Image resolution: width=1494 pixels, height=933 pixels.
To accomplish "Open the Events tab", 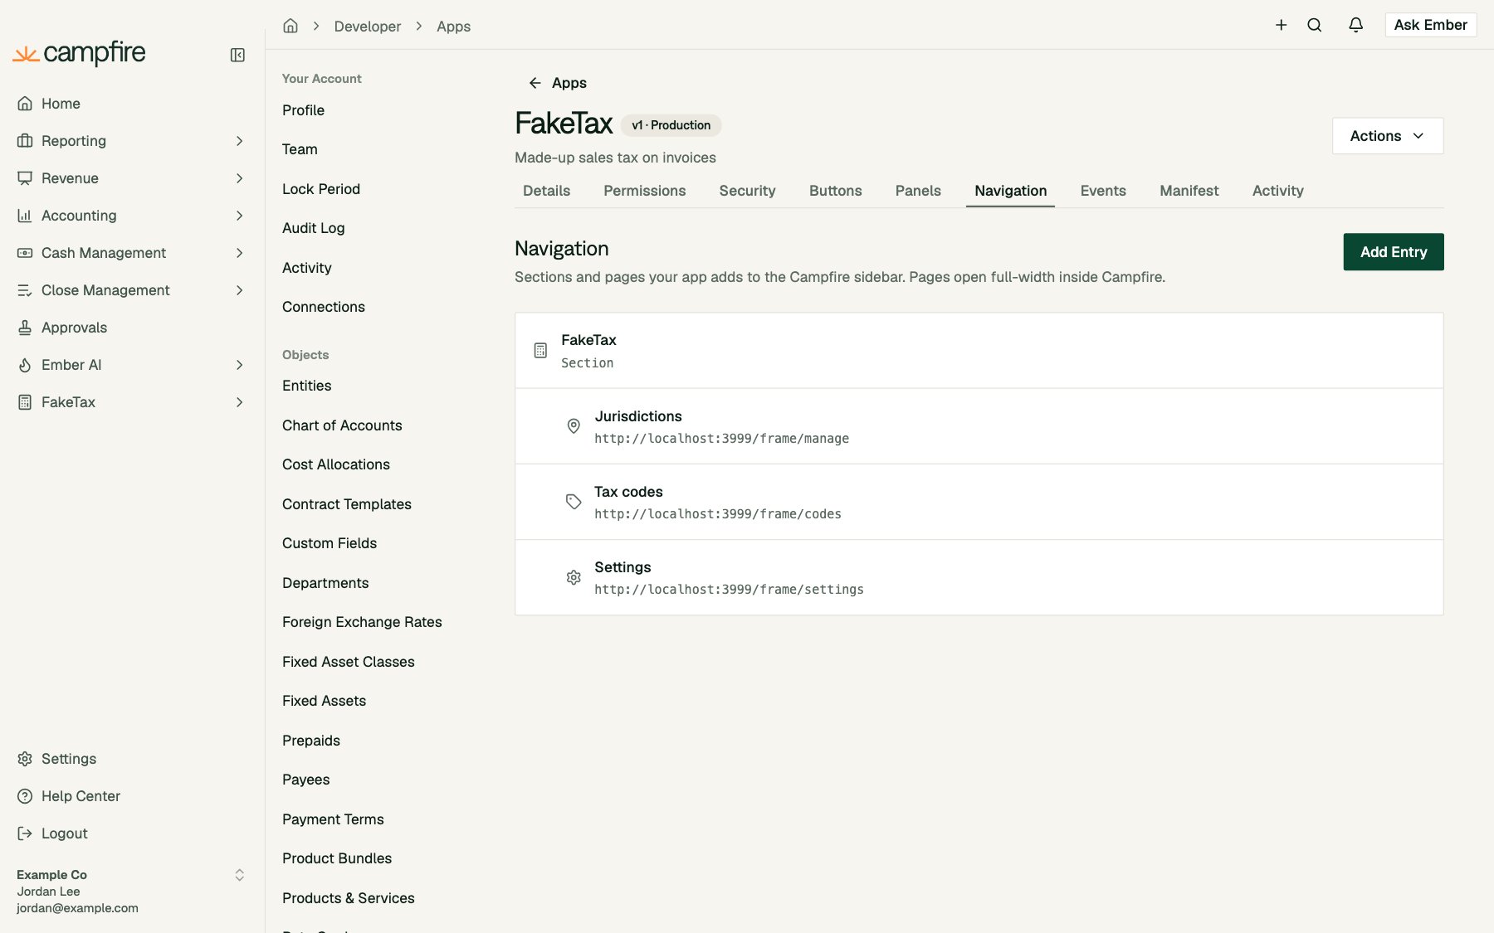I will click(1102, 191).
